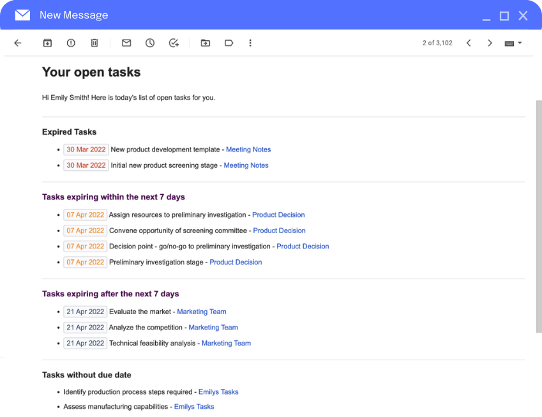Open the input tools dropdown
The width and height of the screenshot is (542, 417).
(513, 43)
